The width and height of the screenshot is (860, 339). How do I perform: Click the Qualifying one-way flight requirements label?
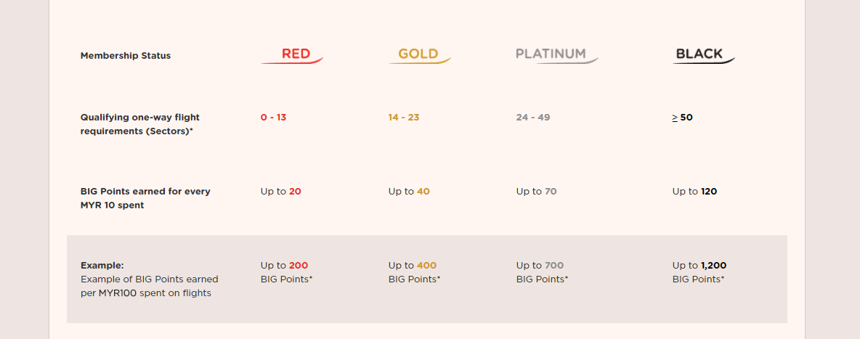140,125
